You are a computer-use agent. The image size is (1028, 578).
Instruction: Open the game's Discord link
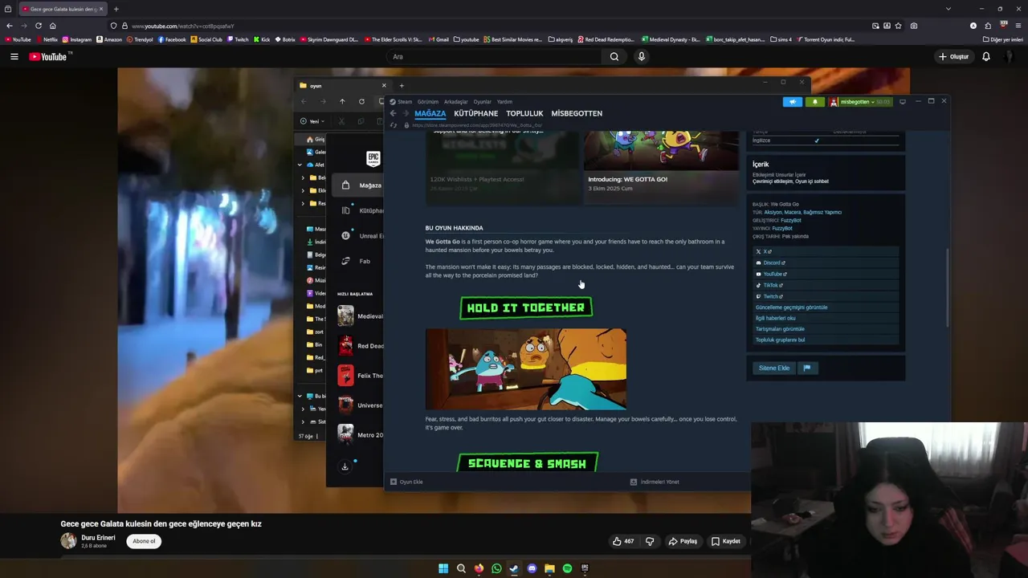(x=826, y=263)
